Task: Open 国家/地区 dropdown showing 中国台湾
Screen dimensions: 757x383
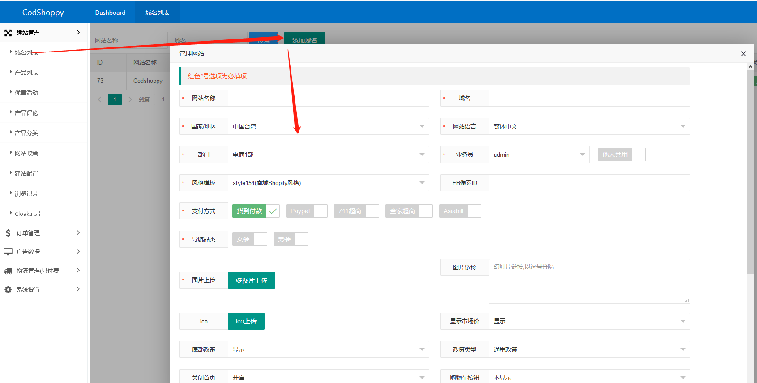Action: point(329,126)
